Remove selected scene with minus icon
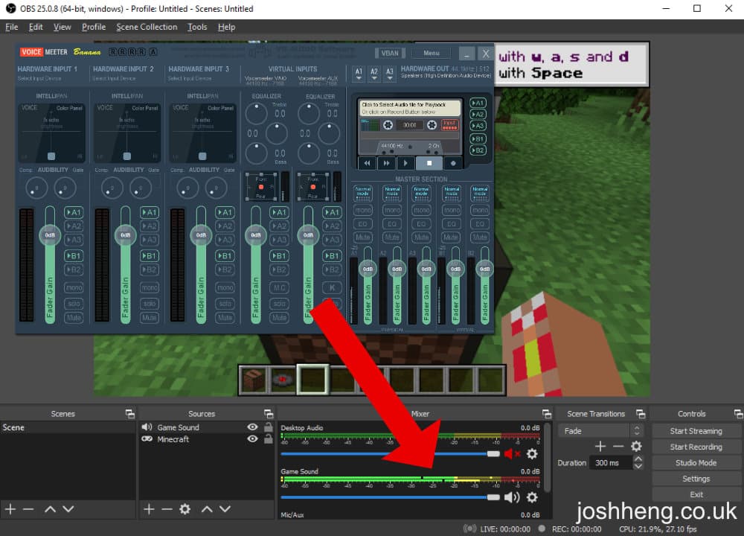 (28, 509)
